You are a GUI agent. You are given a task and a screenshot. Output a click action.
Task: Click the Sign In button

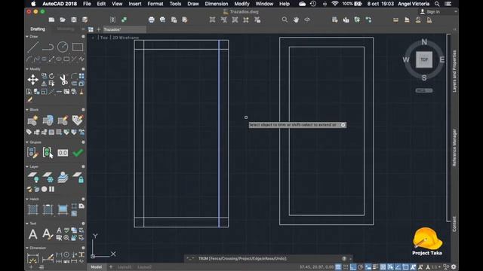click(x=430, y=12)
